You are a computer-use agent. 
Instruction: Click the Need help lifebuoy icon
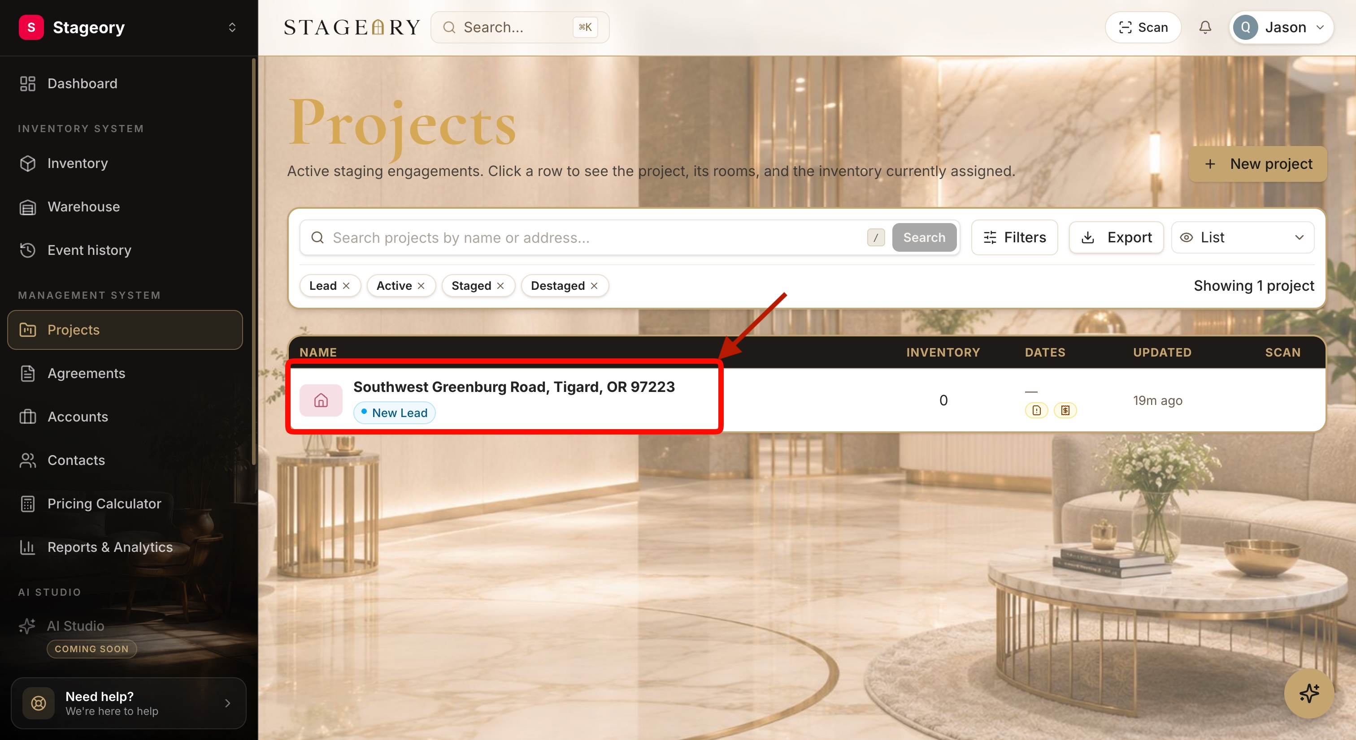coord(39,703)
